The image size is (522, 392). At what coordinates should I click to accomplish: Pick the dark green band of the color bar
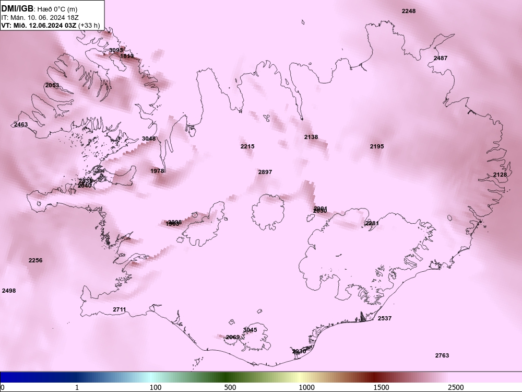pos(227,377)
